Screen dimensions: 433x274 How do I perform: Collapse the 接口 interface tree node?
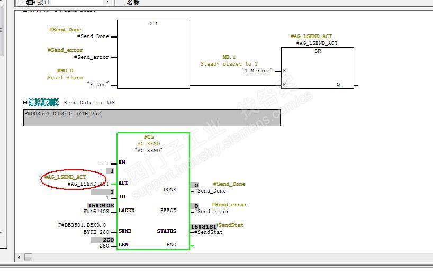21,3
